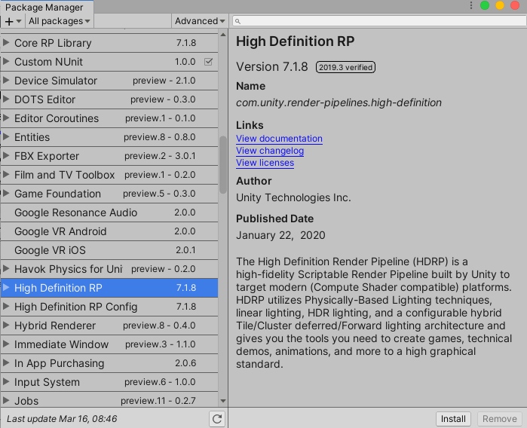Expand the Core RP Library versions
Screen dimensions: 527x428
[x=7, y=43]
